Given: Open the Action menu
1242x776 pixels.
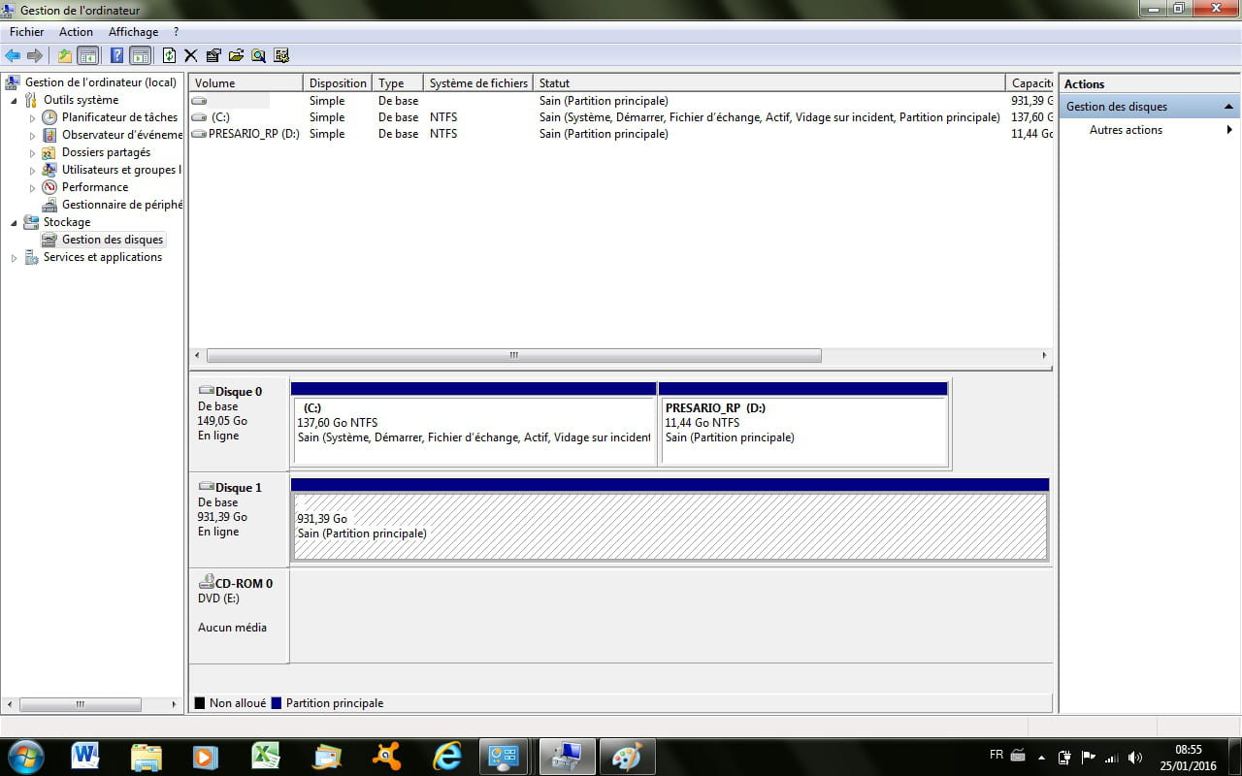Looking at the screenshot, I should [x=76, y=32].
